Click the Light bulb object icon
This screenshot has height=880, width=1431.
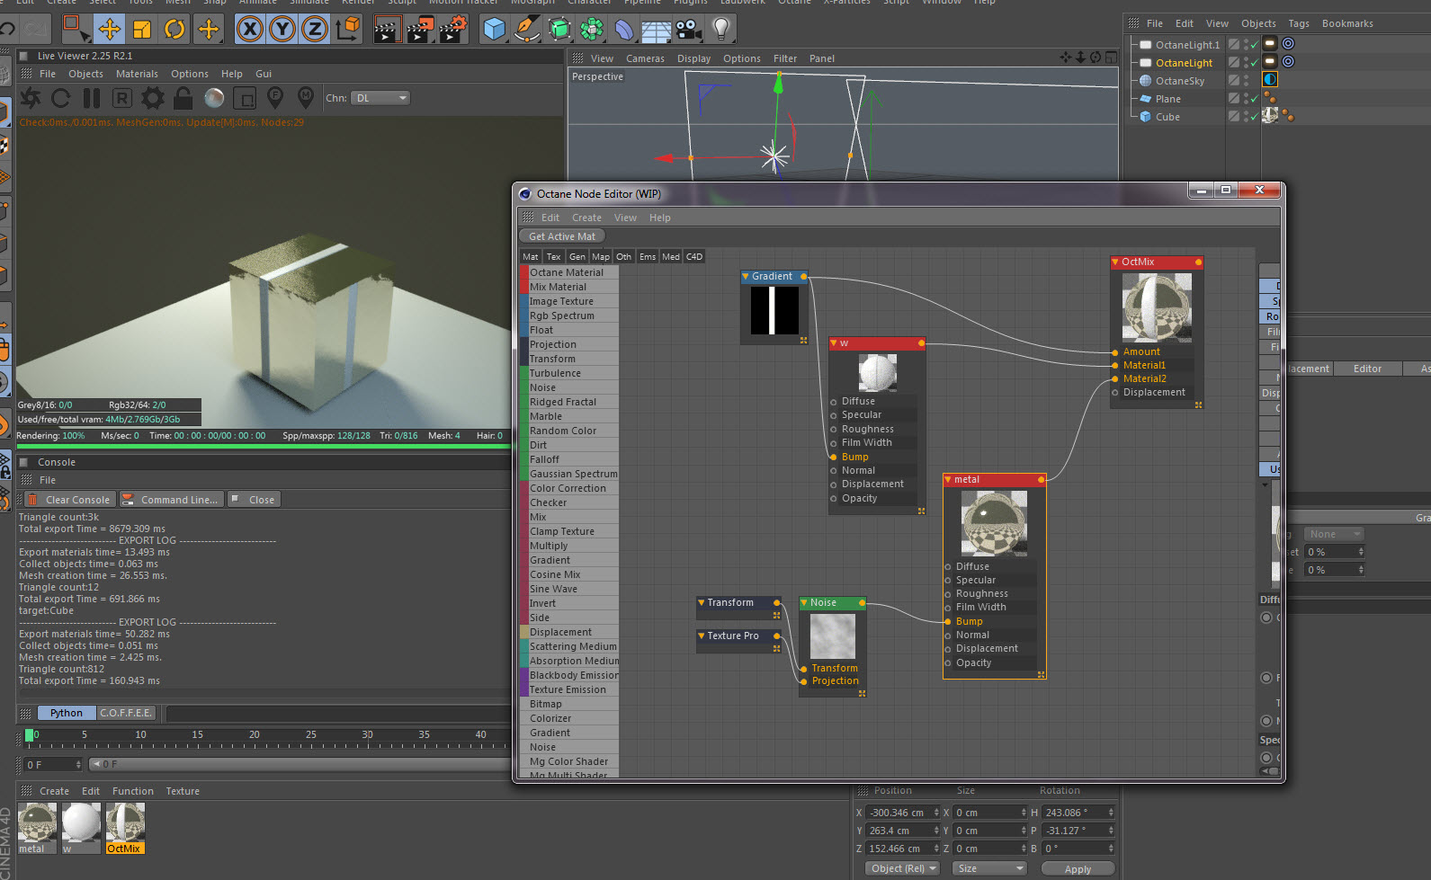click(720, 30)
